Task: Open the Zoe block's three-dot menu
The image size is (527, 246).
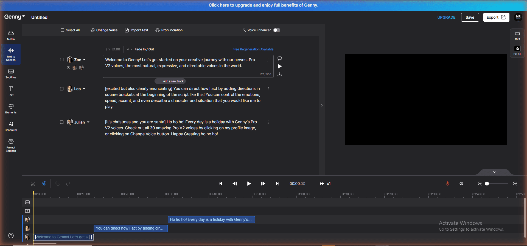Action: click(x=268, y=60)
